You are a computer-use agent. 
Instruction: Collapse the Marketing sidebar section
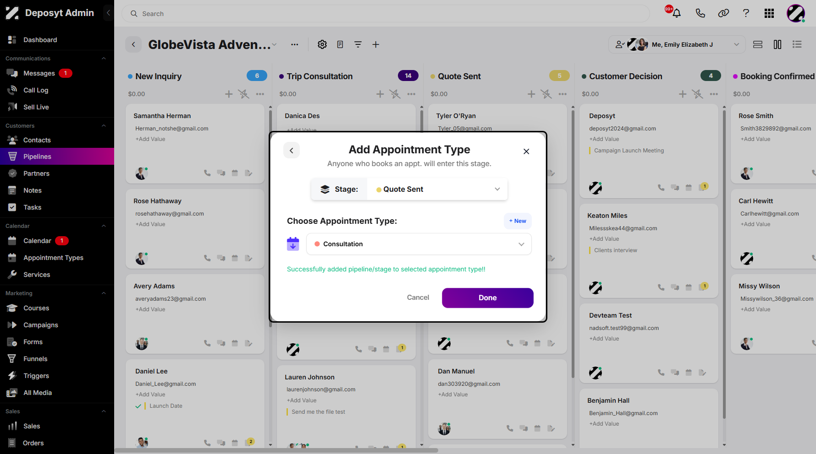[x=104, y=293]
